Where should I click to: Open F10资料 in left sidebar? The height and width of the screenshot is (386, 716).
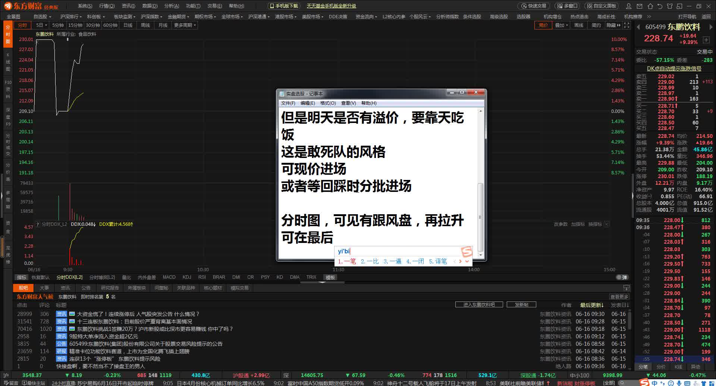8,89
